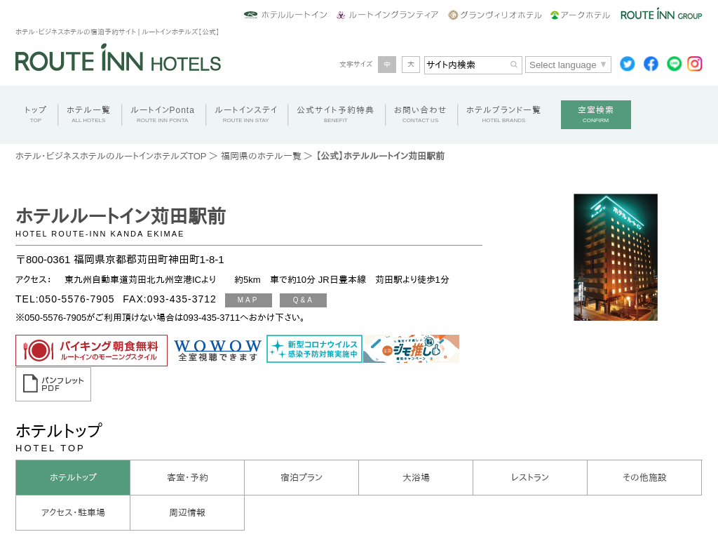Viewport: 718px width, 539px height.
Task: Click the site search magnifier icon
Action: [x=514, y=65]
